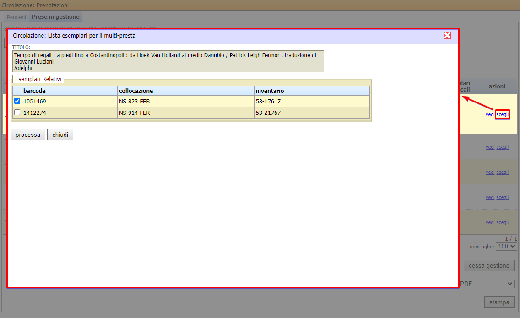Click the chiudi button
Image resolution: width=520 pixels, height=318 pixels.
click(60, 135)
